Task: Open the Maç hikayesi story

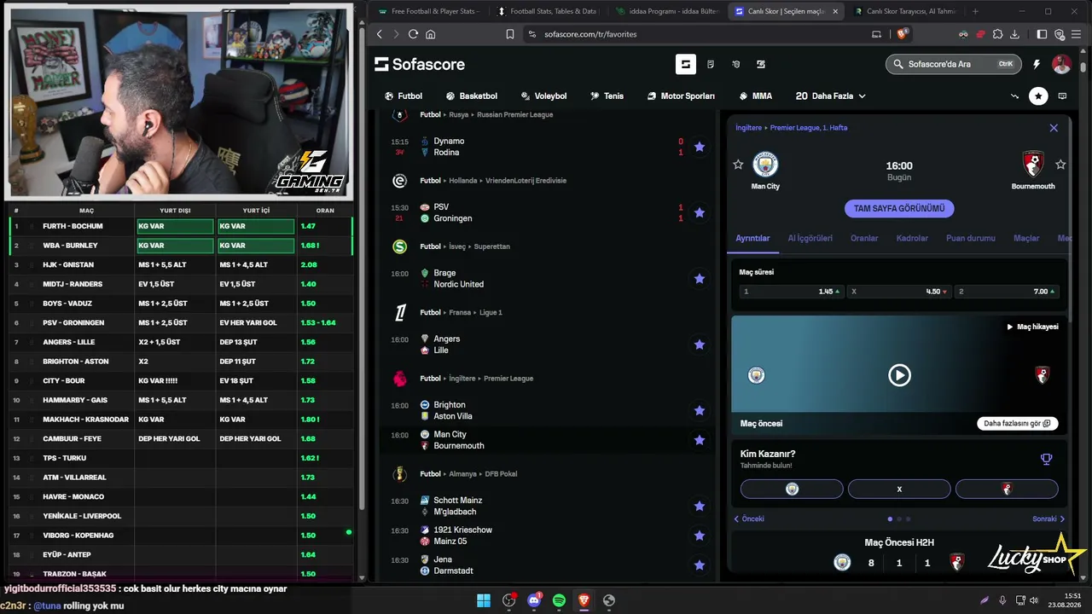Action: [x=1032, y=327]
